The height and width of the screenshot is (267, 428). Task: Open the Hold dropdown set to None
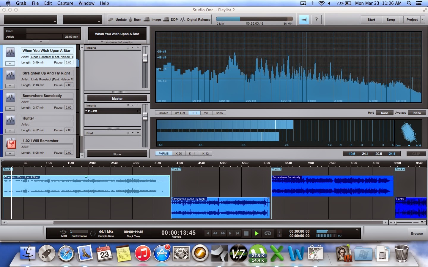tap(384, 113)
